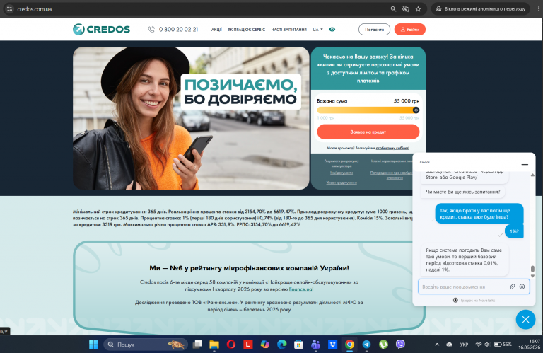
Task: Open Dropbox from the taskbar
Action: [x=332, y=345]
